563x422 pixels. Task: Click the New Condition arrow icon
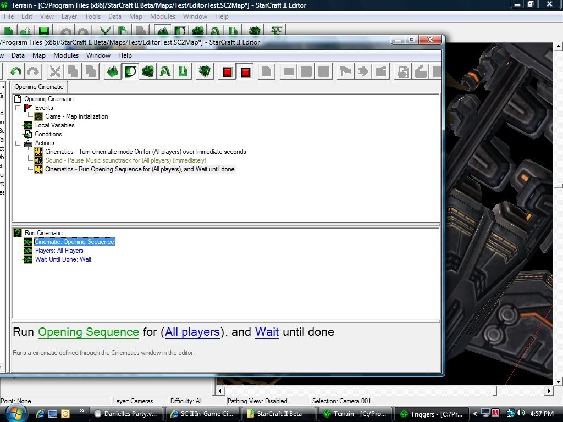pos(363,71)
